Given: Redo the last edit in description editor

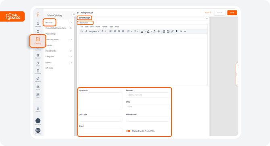Looking at the screenshot, I should tap(86, 31).
